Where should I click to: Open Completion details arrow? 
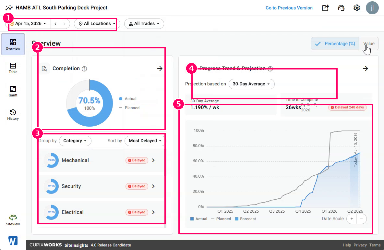160,69
